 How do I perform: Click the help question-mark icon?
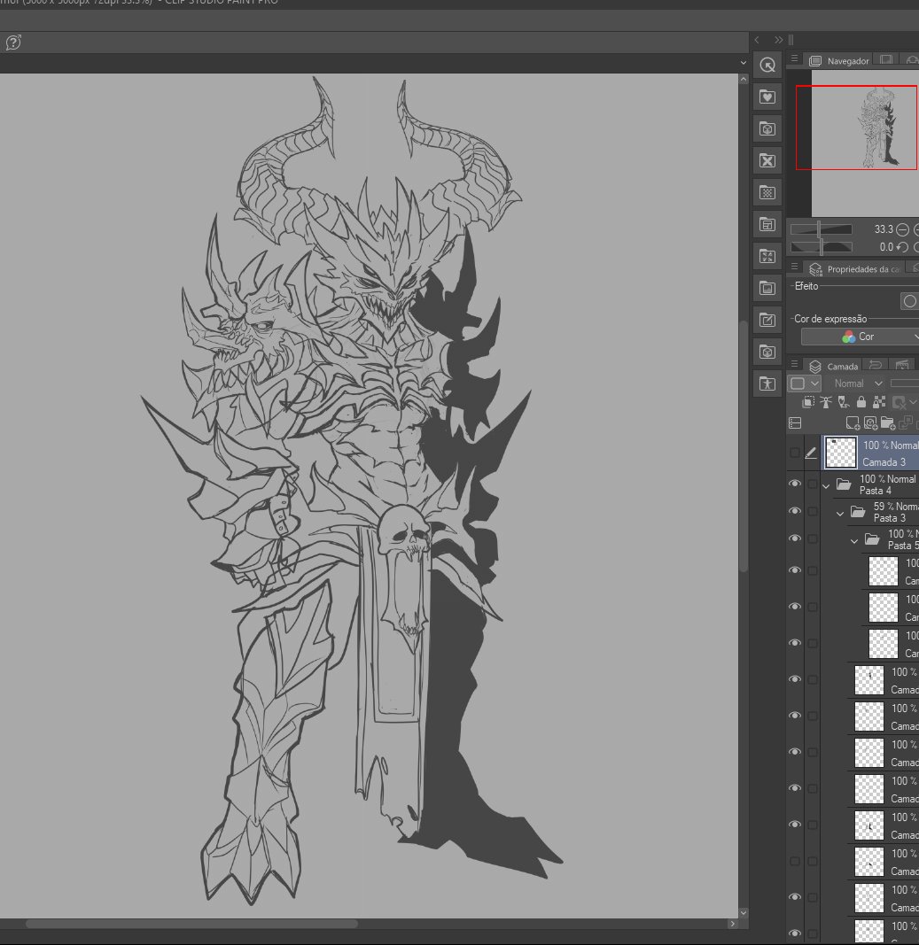point(13,43)
